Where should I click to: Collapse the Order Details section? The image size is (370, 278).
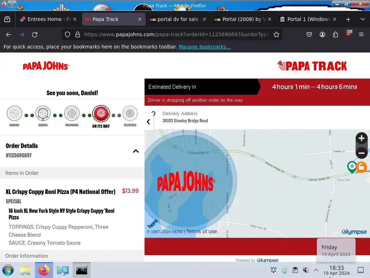pyautogui.click(x=136, y=151)
